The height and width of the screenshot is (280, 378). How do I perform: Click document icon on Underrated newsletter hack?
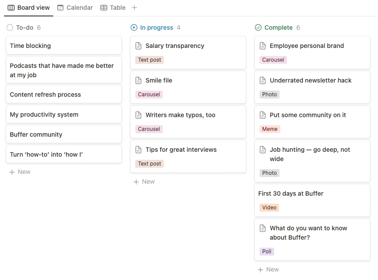263,80
